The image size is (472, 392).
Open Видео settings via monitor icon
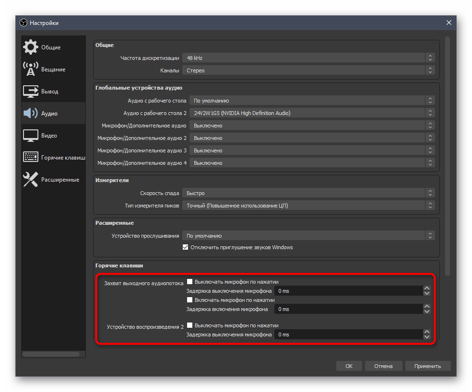(31, 136)
